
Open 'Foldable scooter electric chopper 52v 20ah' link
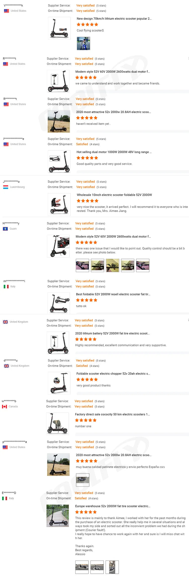click(113, 374)
